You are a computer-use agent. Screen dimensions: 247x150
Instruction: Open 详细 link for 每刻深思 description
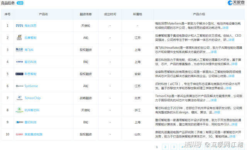[225, 28]
